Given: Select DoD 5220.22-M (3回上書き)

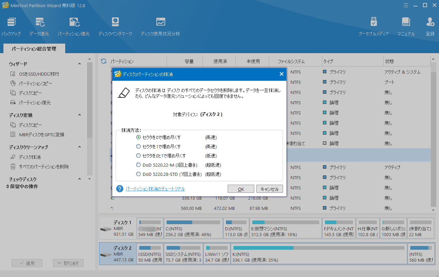Looking at the screenshot, I should coord(138,165).
